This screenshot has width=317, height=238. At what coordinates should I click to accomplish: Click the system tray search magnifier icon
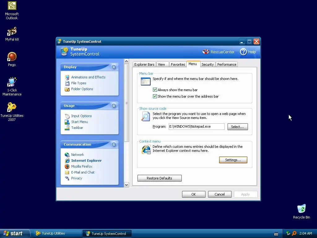point(294,233)
